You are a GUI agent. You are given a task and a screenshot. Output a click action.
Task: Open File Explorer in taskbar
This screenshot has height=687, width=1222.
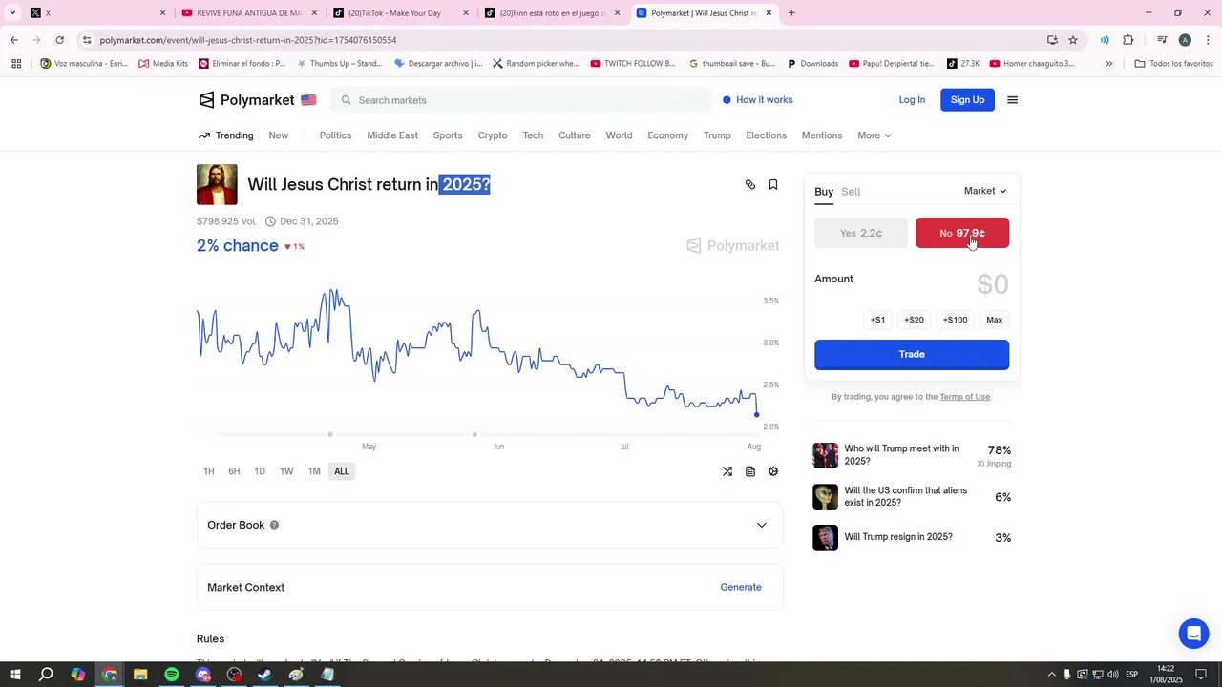(x=140, y=675)
